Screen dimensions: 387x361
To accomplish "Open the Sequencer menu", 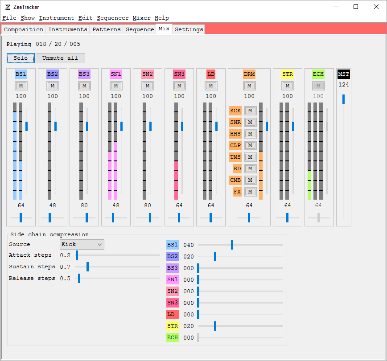I will [112, 18].
